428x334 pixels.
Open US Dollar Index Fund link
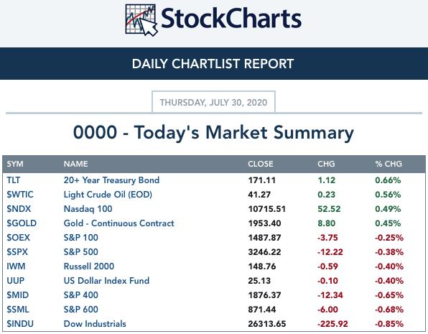(106, 281)
